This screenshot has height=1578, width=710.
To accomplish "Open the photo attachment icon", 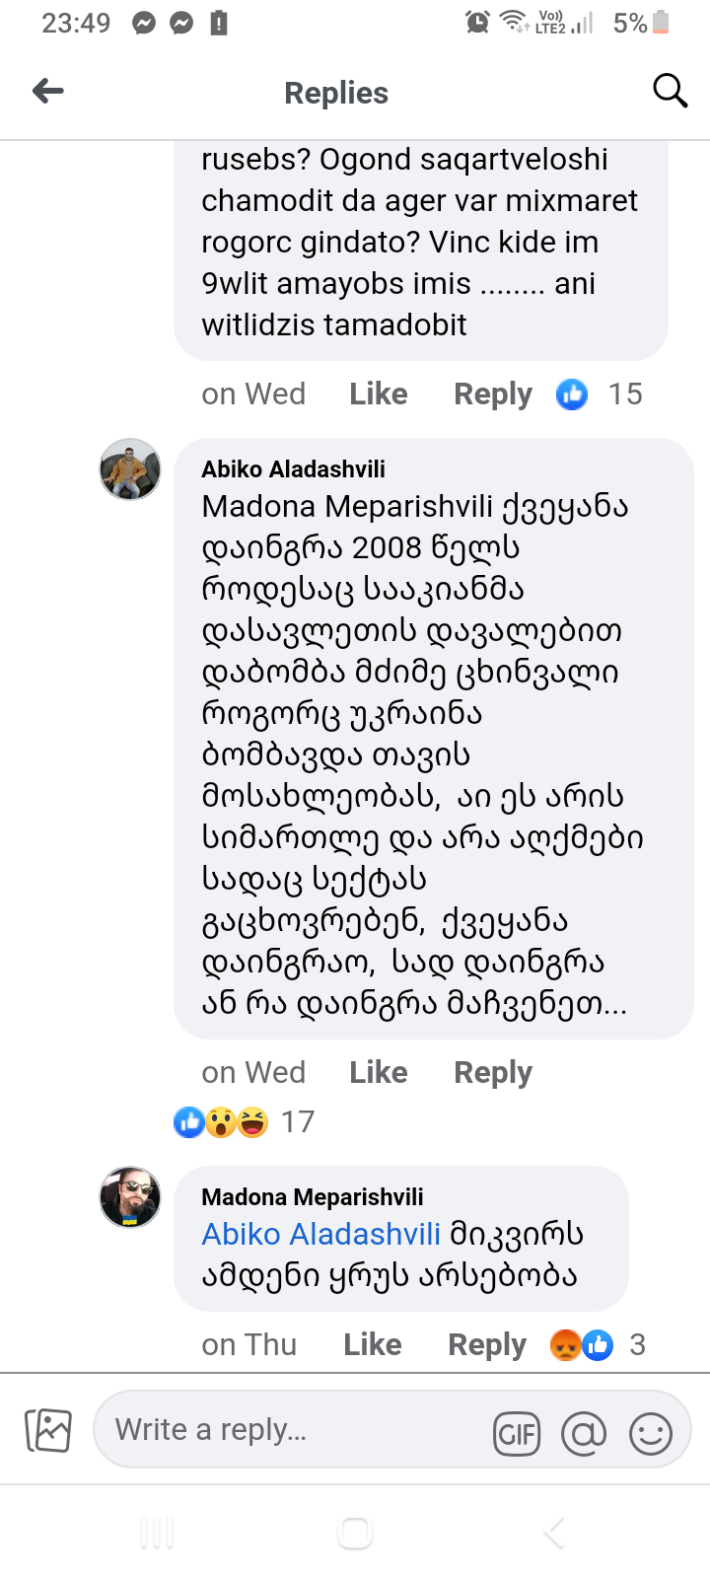I will coord(47,1430).
